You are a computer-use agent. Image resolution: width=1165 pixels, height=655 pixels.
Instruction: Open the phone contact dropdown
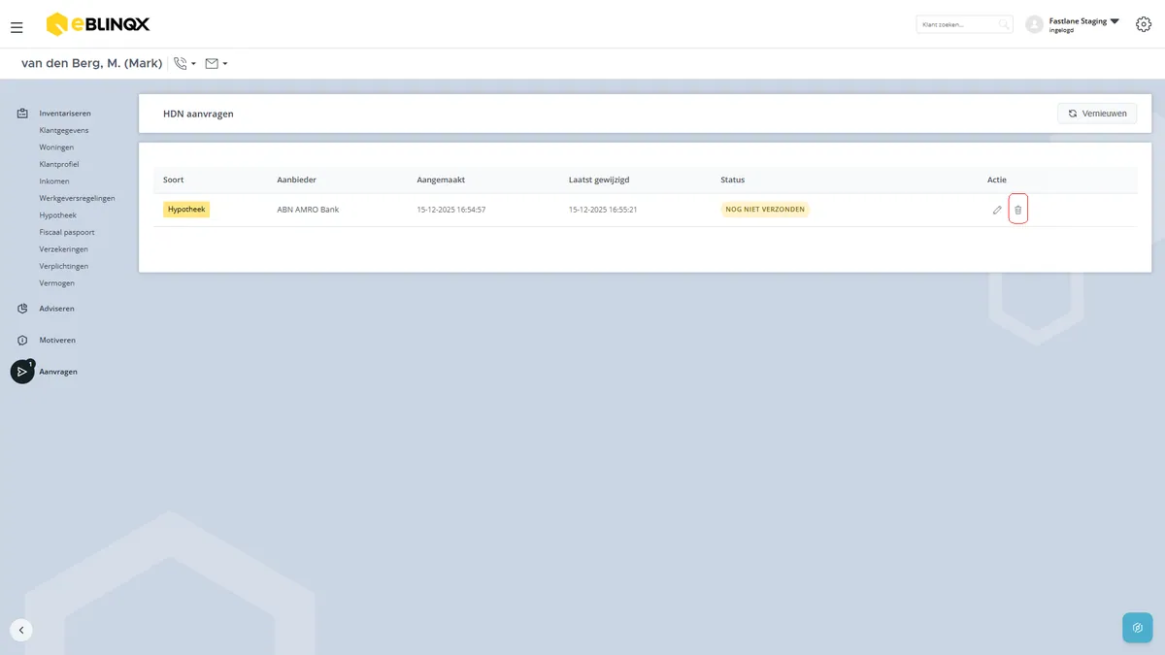pyautogui.click(x=184, y=64)
